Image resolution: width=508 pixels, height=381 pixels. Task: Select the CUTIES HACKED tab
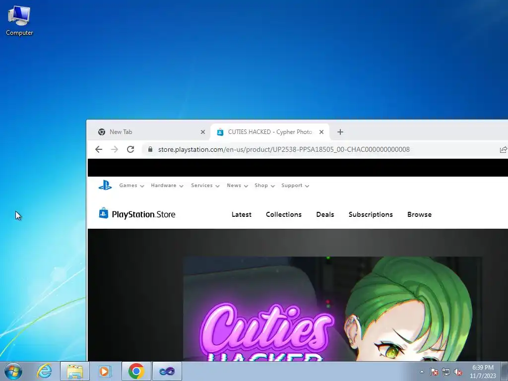(x=269, y=132)
